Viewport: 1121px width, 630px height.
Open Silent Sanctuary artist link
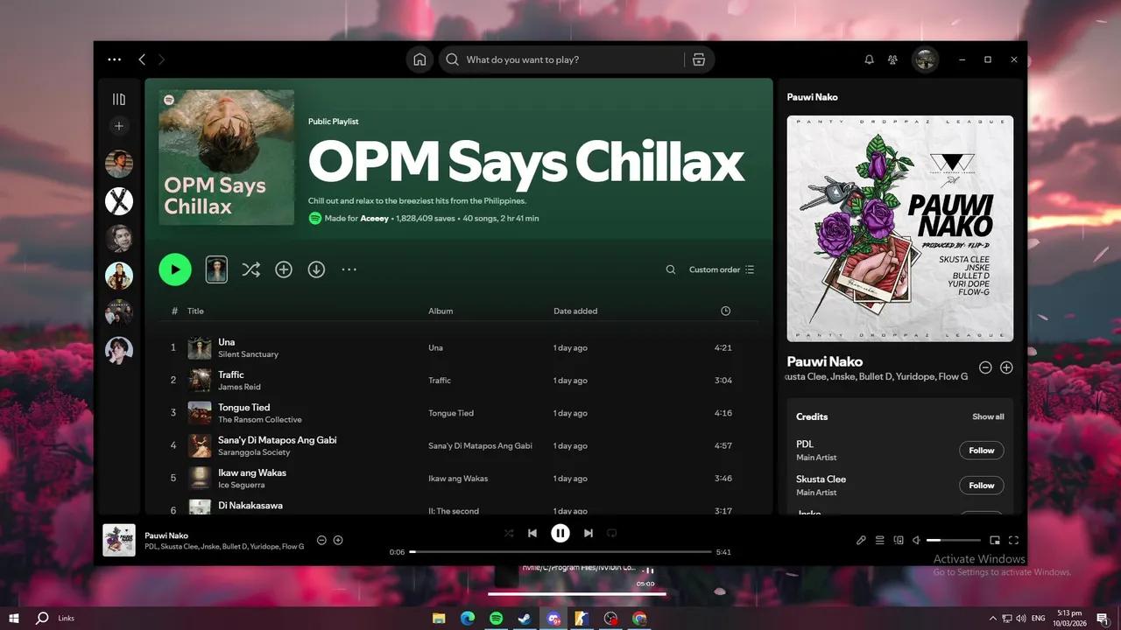[x=248, y=354]
